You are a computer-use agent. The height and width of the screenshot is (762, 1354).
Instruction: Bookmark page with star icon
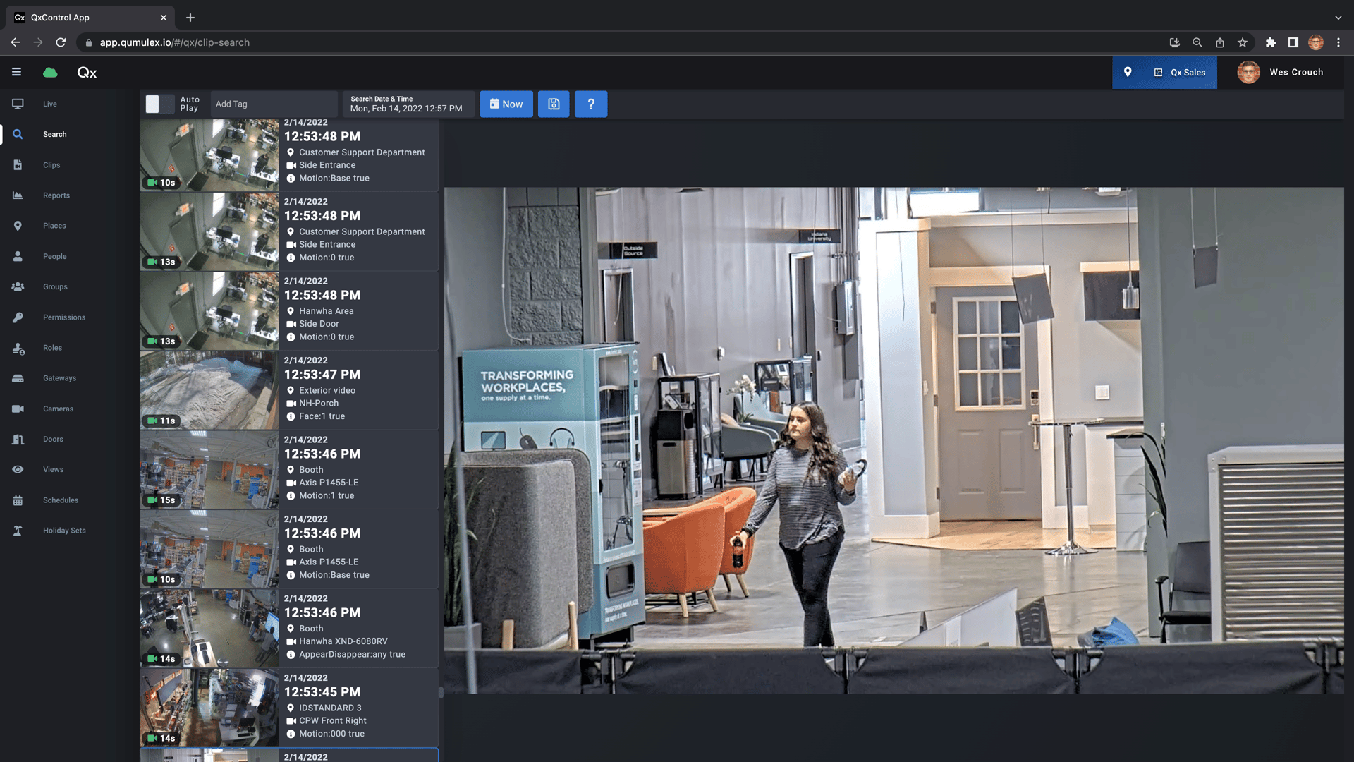(x=1243, y=42)
